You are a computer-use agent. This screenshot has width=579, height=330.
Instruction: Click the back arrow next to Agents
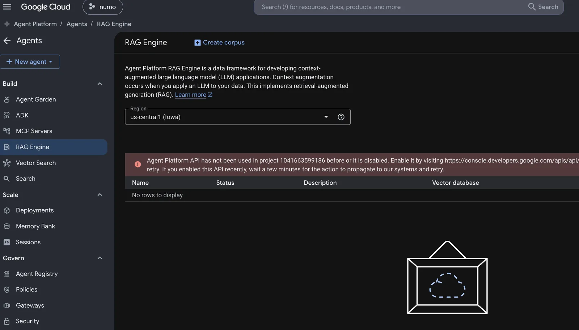click(x=7, y=41)
